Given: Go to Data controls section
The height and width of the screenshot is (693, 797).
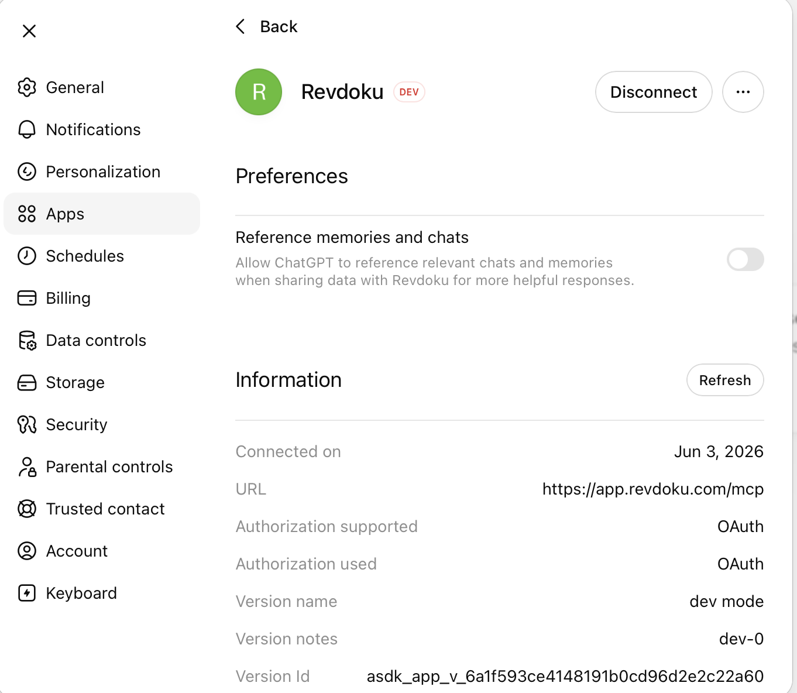Looking at the screenshot, I should 102,340.
